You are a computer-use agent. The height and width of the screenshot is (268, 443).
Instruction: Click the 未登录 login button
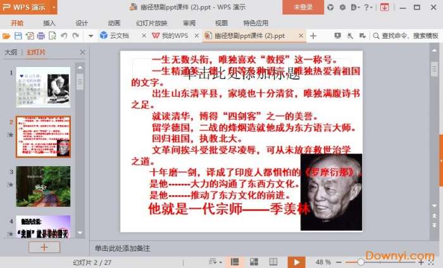pos(303,7)
